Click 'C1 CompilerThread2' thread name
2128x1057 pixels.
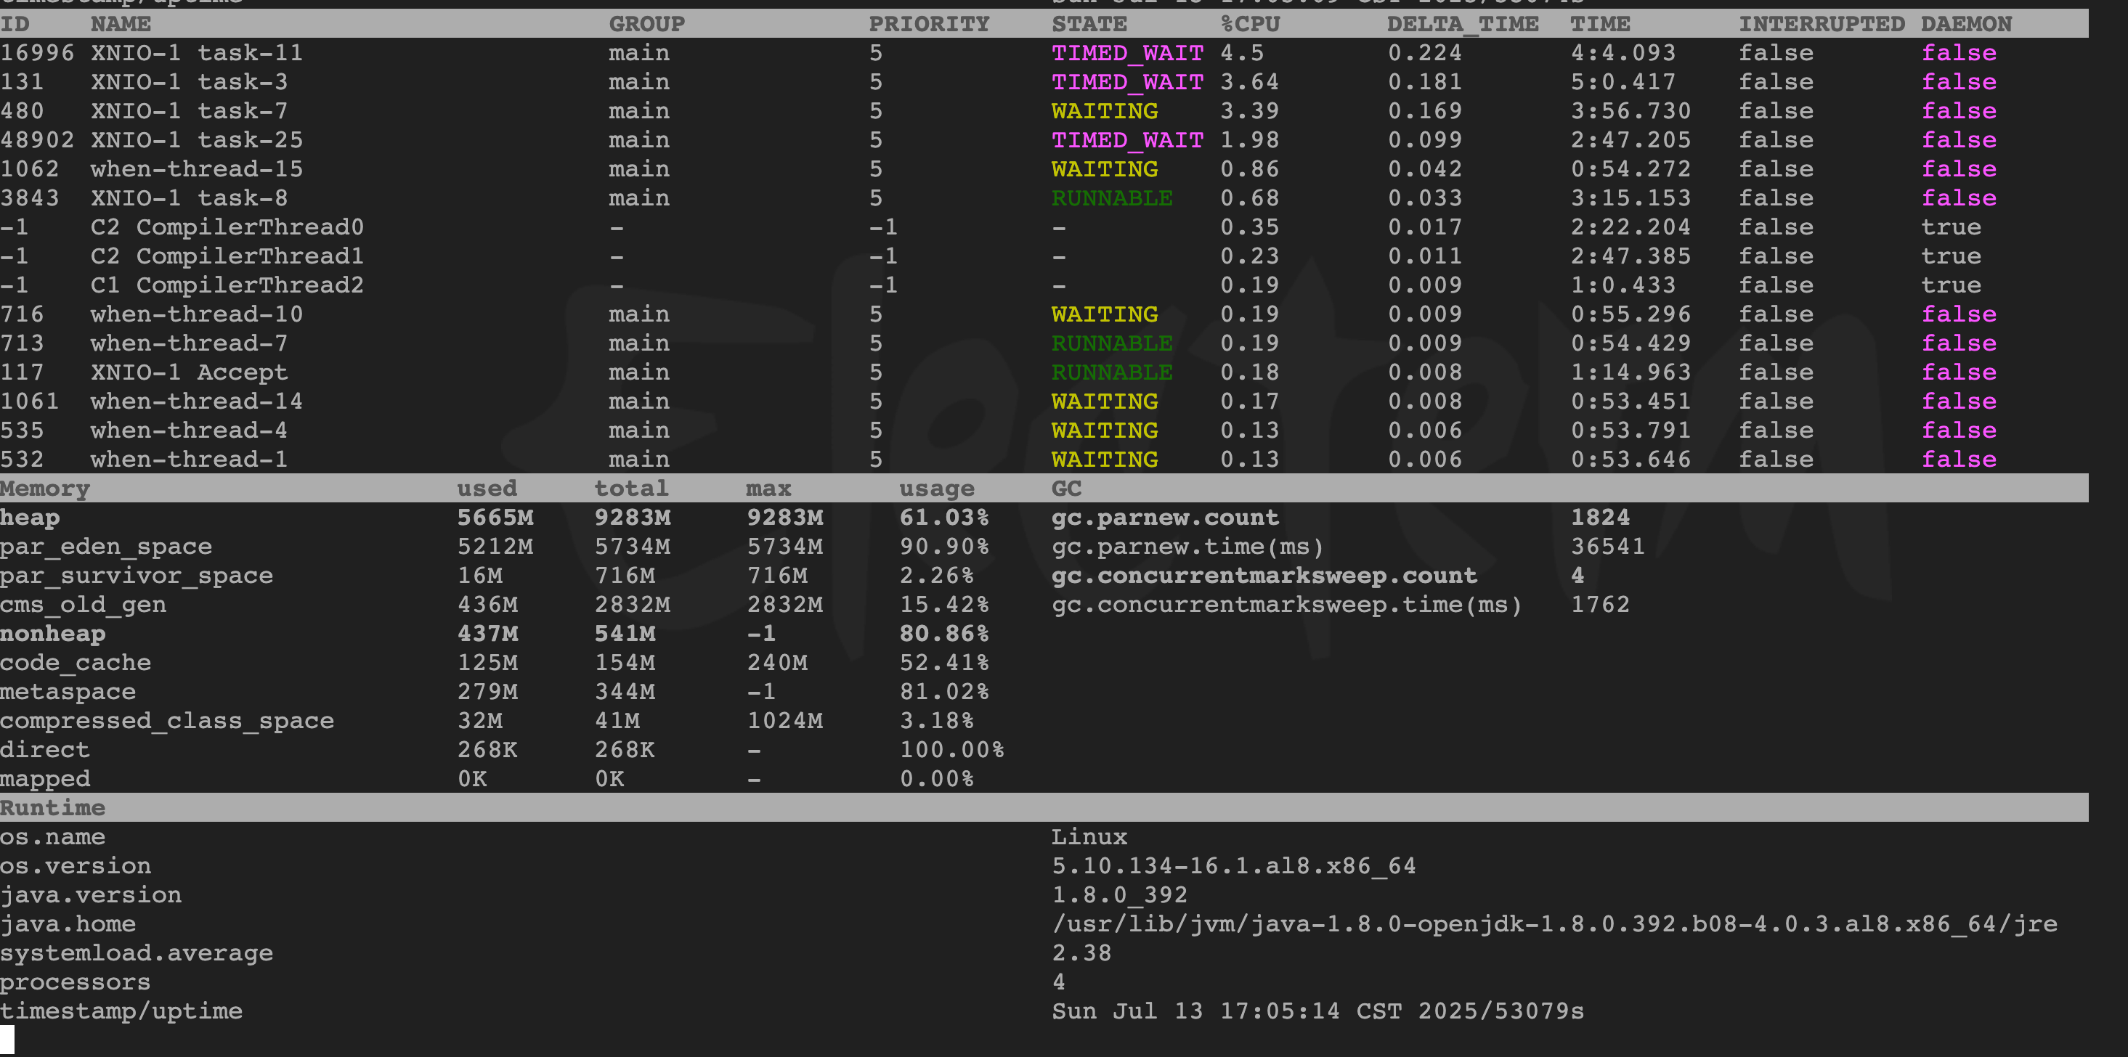[x=227, y=285]
